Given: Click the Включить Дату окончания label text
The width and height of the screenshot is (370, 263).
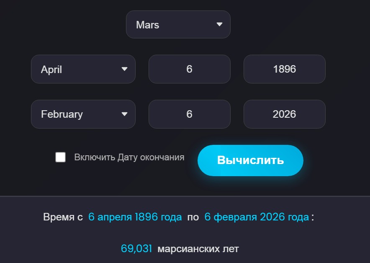Looking at the screenshot, I should pyautogui.click(x=129, y=157).
